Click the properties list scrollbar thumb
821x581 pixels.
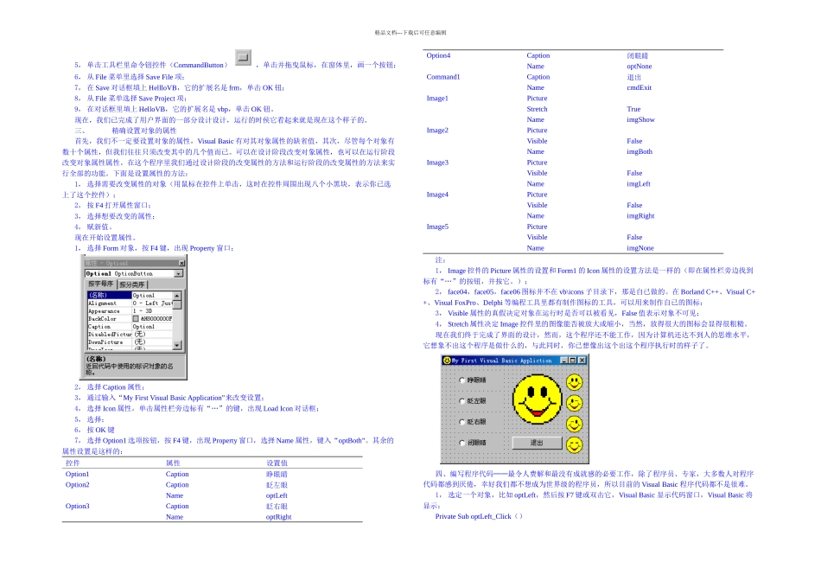(x=177, y=304)
